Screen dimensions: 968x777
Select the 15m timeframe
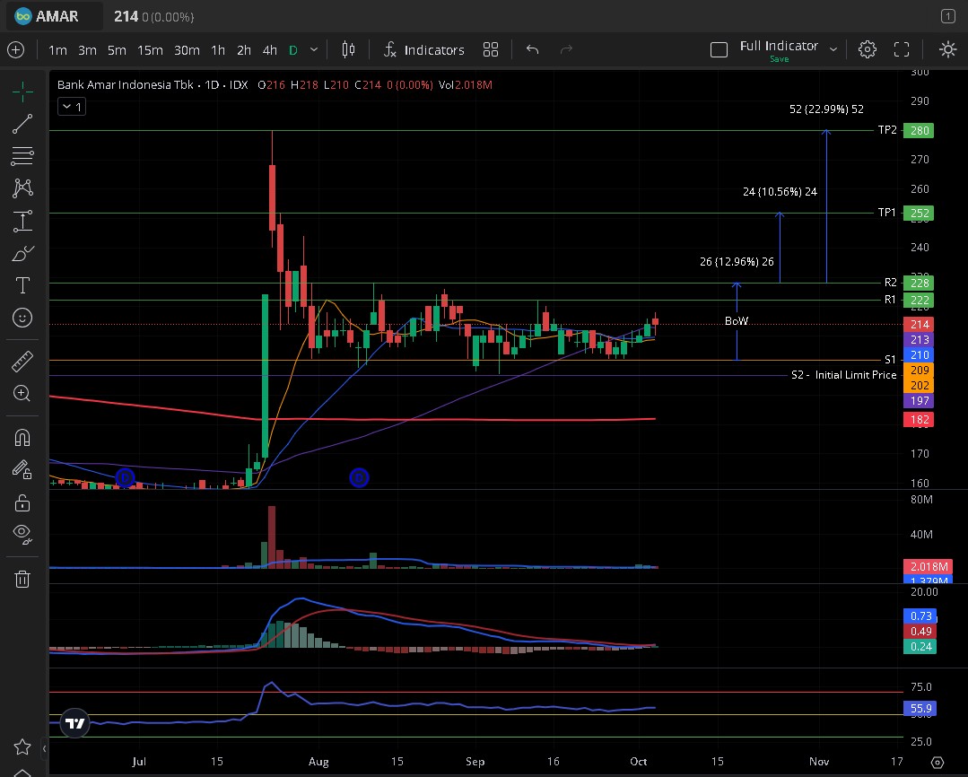(x=150, y=50)
